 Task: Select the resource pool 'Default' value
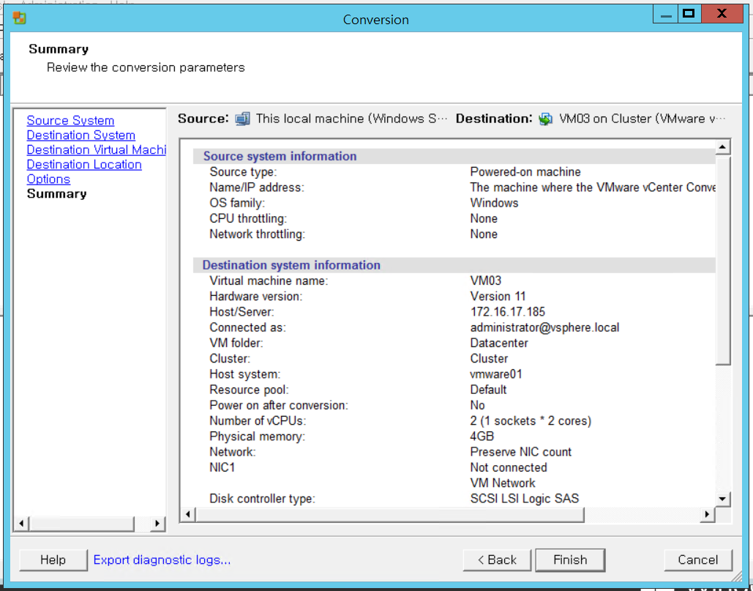488,390
